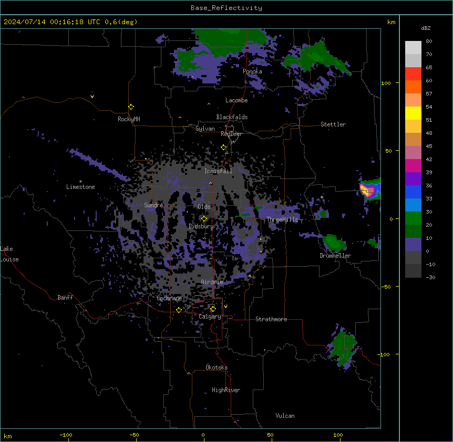Click the asterisk marker above Limestone
Image resolution: width=453 pixels, height=442 pixels.
[80, 182]
